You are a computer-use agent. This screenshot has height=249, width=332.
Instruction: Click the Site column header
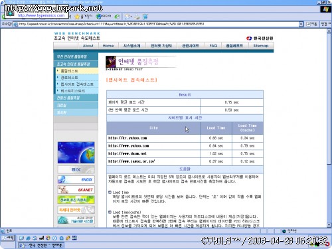(x=153, y=128)
